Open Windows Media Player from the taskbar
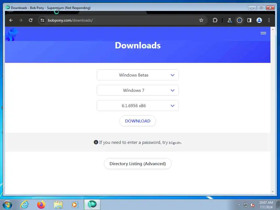The image size is (280, 210). click(x=75, y=205)
